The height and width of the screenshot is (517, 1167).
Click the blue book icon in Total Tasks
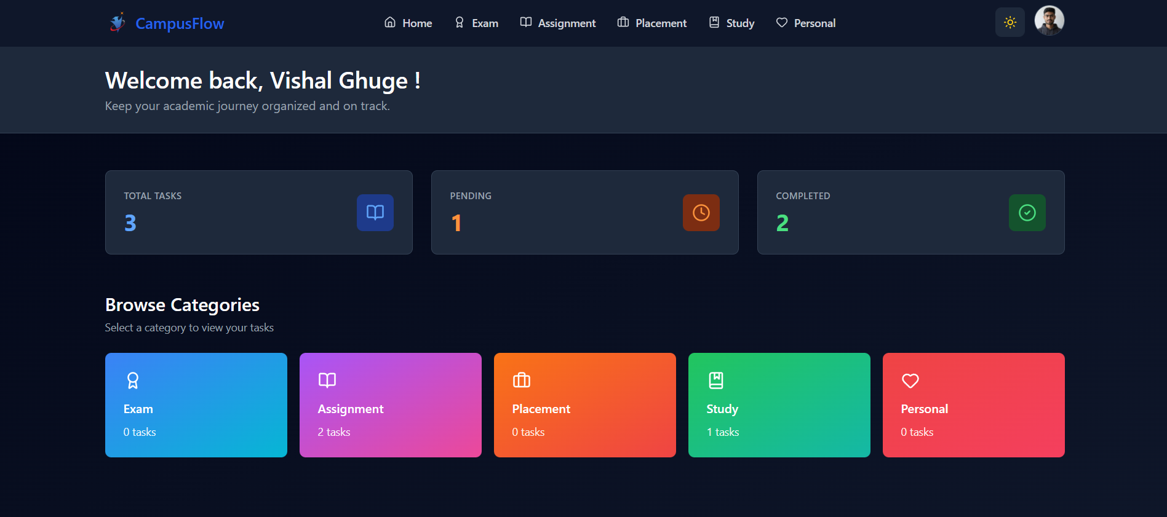(375, 213)
